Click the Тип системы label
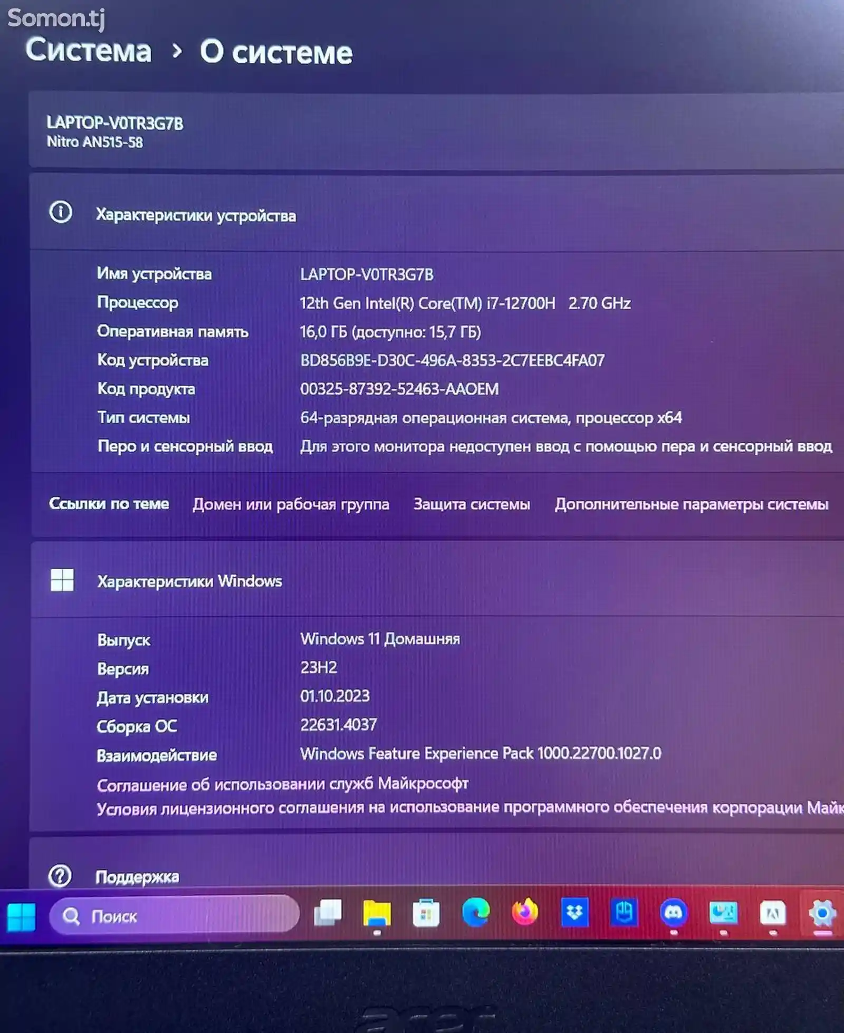The width and height of the screenshot is (844, 1033). point(143,417)
